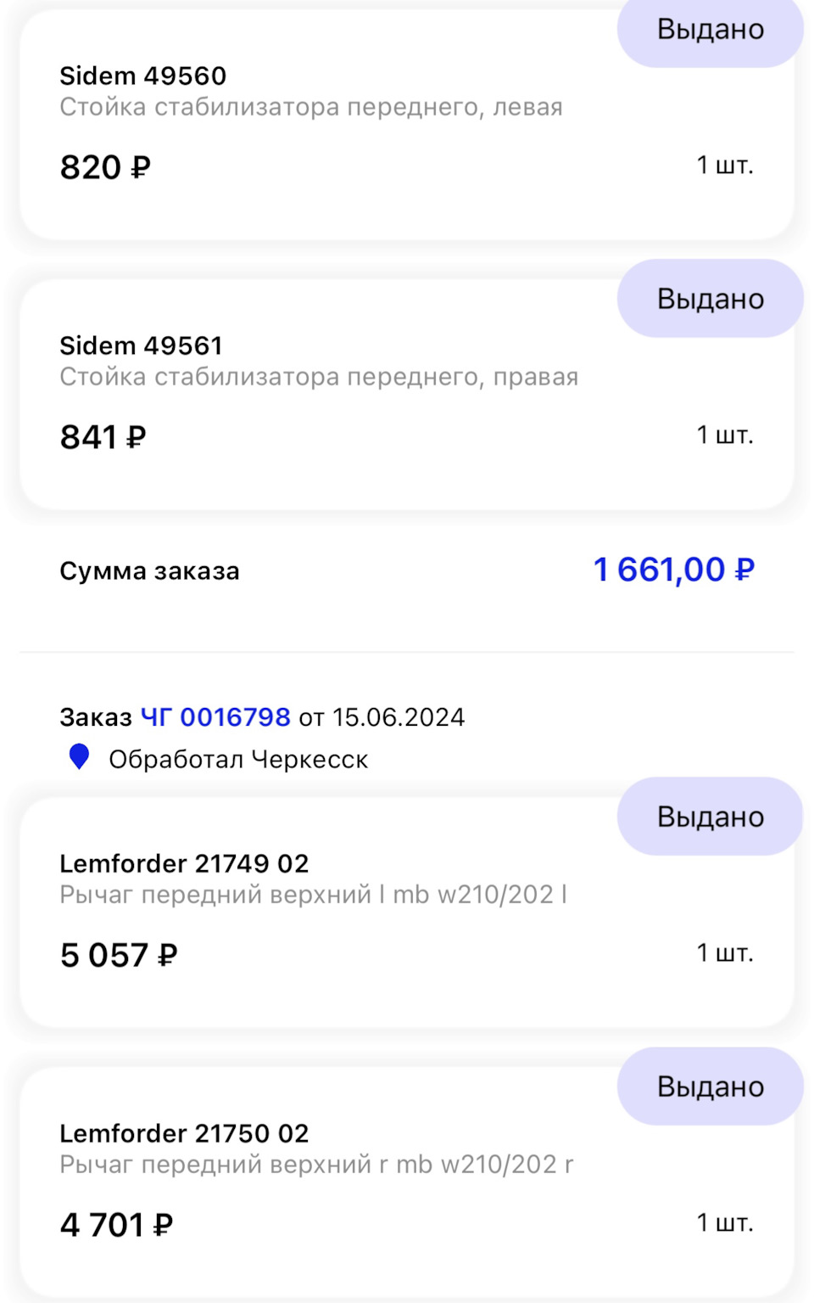Select the 841 ₽ price

(103, 437)
